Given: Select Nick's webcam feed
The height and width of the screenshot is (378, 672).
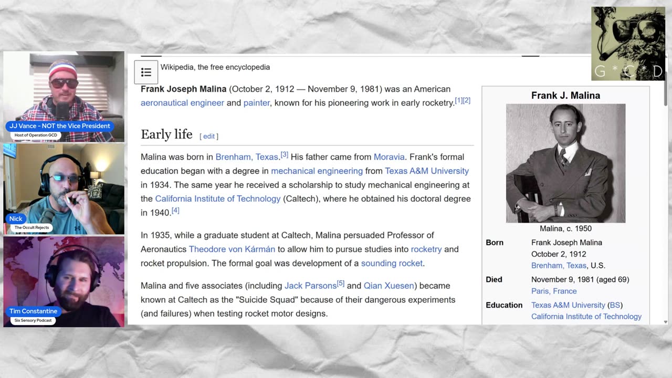Looking at the screenshot, I should (x=64, y=188).
